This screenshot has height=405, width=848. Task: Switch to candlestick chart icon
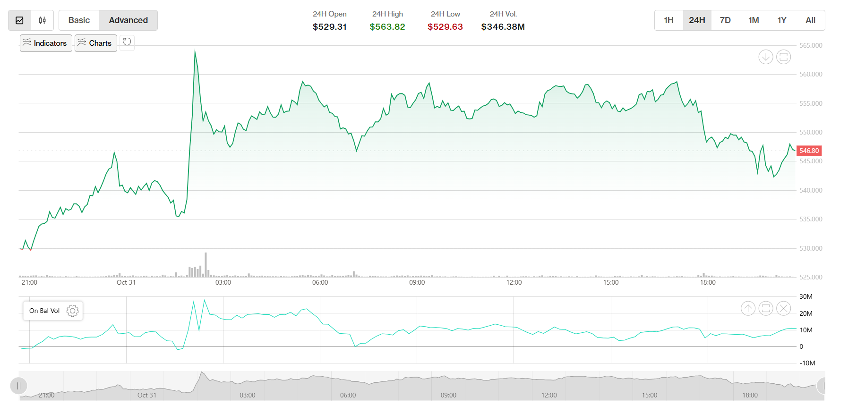43,20
